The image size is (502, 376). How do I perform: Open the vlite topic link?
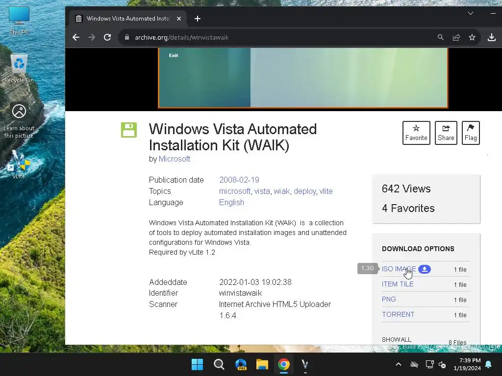point(326,191)
